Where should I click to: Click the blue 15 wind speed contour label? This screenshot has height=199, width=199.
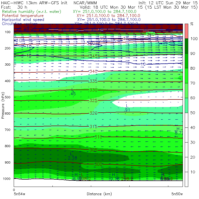pyautogui.click(x=113, y=41)
